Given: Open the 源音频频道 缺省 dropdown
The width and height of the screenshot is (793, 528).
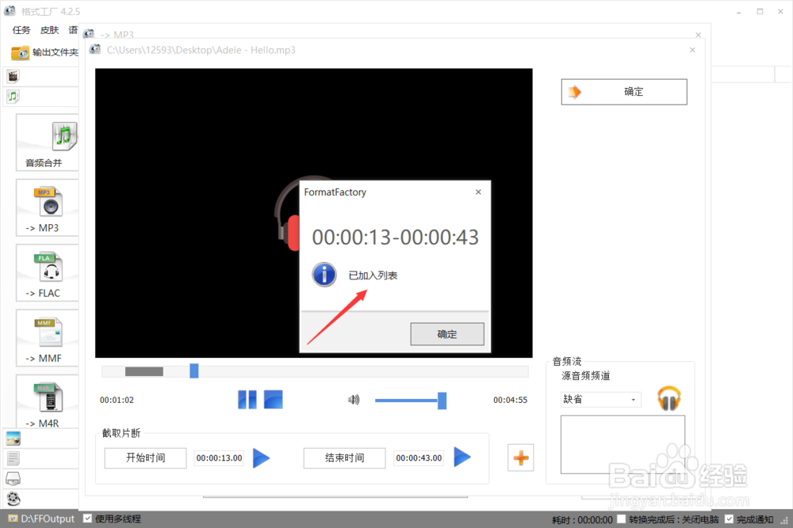Looking at the screenshot, I should click(x=601, y=399).
